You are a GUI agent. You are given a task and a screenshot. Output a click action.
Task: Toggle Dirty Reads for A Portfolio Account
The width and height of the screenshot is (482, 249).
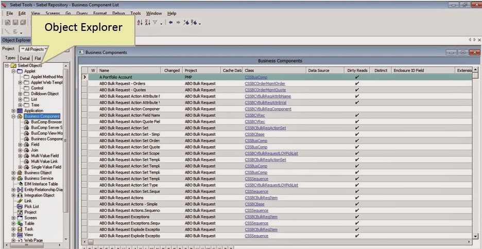(x=357, y=77)
